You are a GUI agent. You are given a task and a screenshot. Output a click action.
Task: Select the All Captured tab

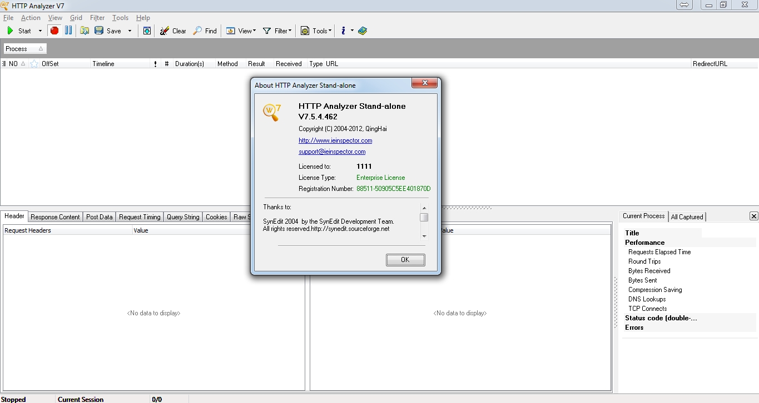point(687,217)
